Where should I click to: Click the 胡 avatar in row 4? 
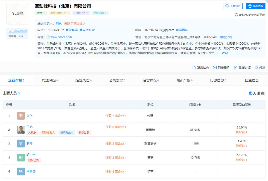point(21,158)
